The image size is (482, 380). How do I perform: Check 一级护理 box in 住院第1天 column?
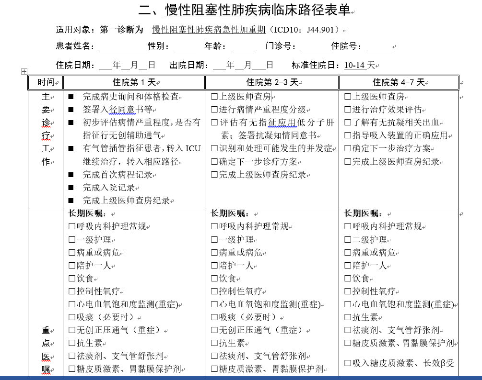(72, 239)
